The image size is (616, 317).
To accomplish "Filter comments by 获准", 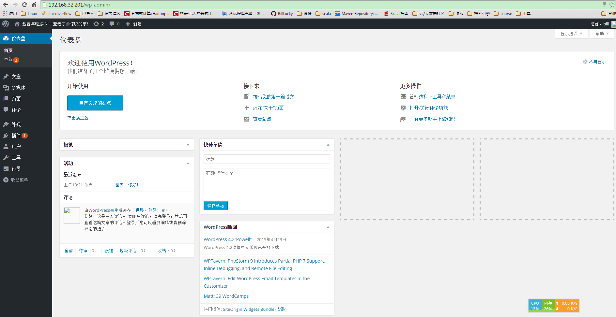I will pos(109,251).
